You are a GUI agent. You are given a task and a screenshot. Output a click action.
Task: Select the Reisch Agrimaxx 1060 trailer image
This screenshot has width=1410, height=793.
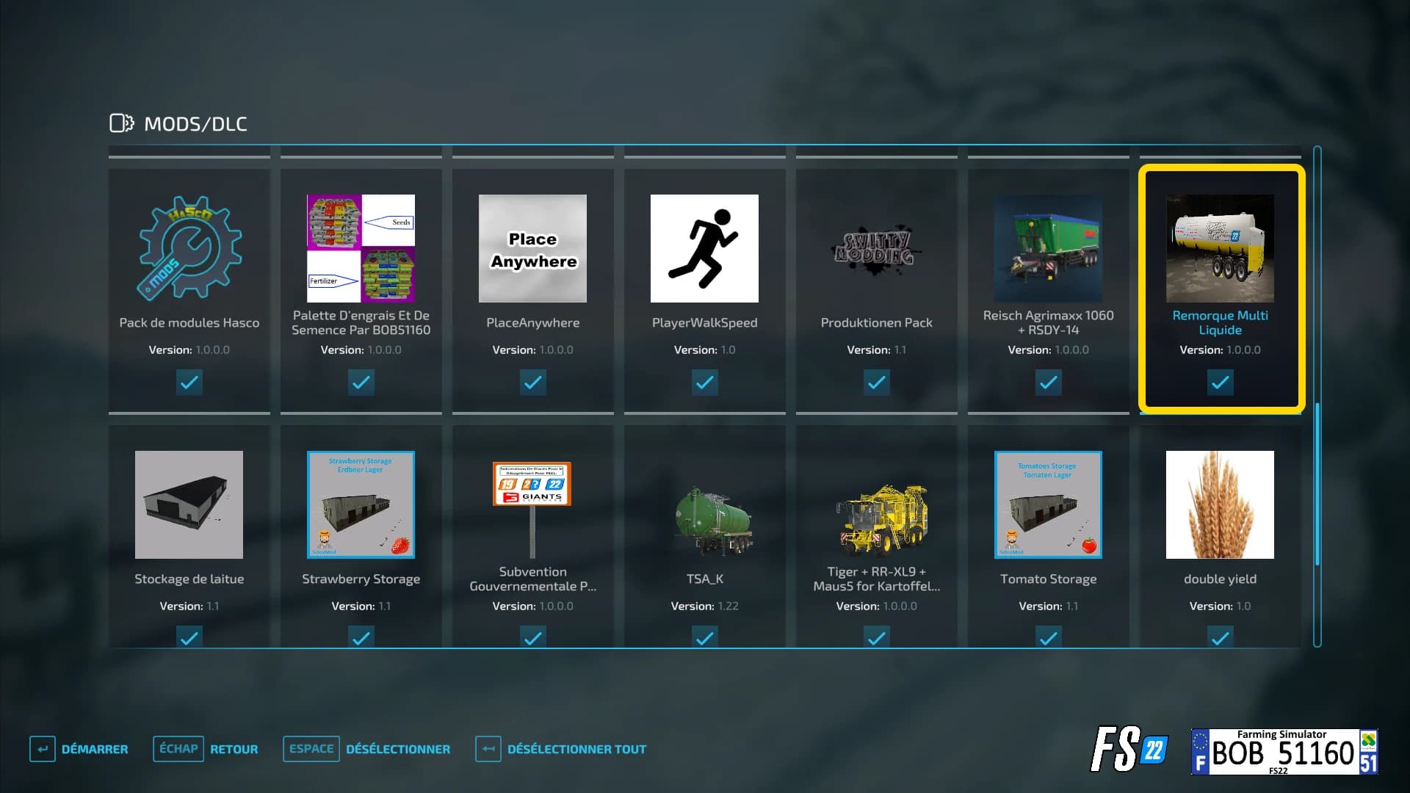tap(1048, 248)
